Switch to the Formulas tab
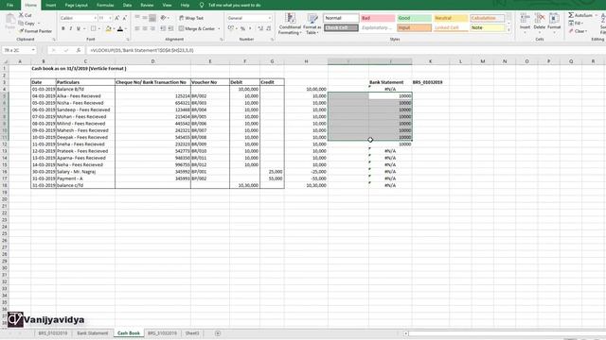This screenshot has width=606, height=340. [105, 5]
